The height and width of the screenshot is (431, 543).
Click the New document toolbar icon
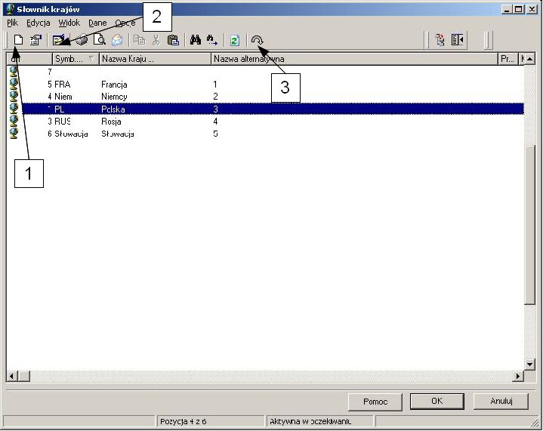(18, 40)
